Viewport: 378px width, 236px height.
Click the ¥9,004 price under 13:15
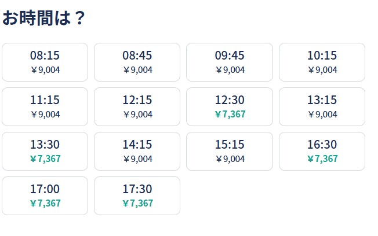pos(322,115)
